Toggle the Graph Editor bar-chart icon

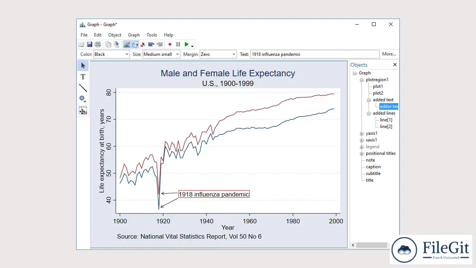tap(127, 45)
